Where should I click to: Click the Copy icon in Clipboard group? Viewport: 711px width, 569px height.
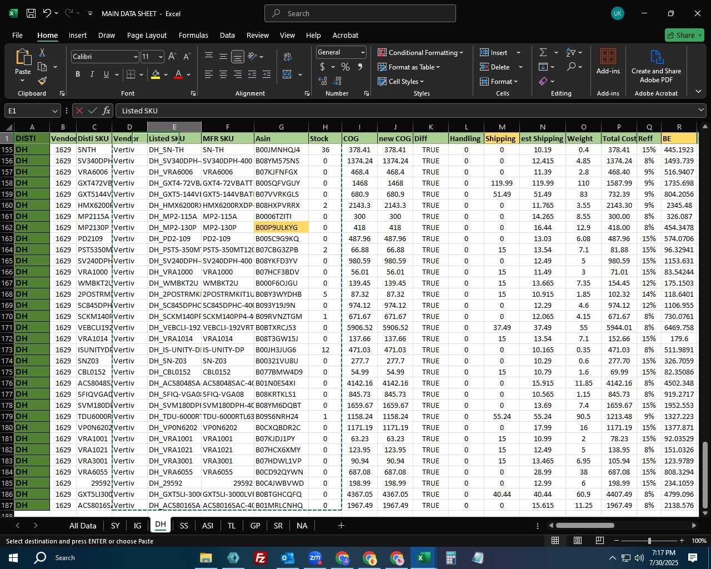(x=42, y=67)
